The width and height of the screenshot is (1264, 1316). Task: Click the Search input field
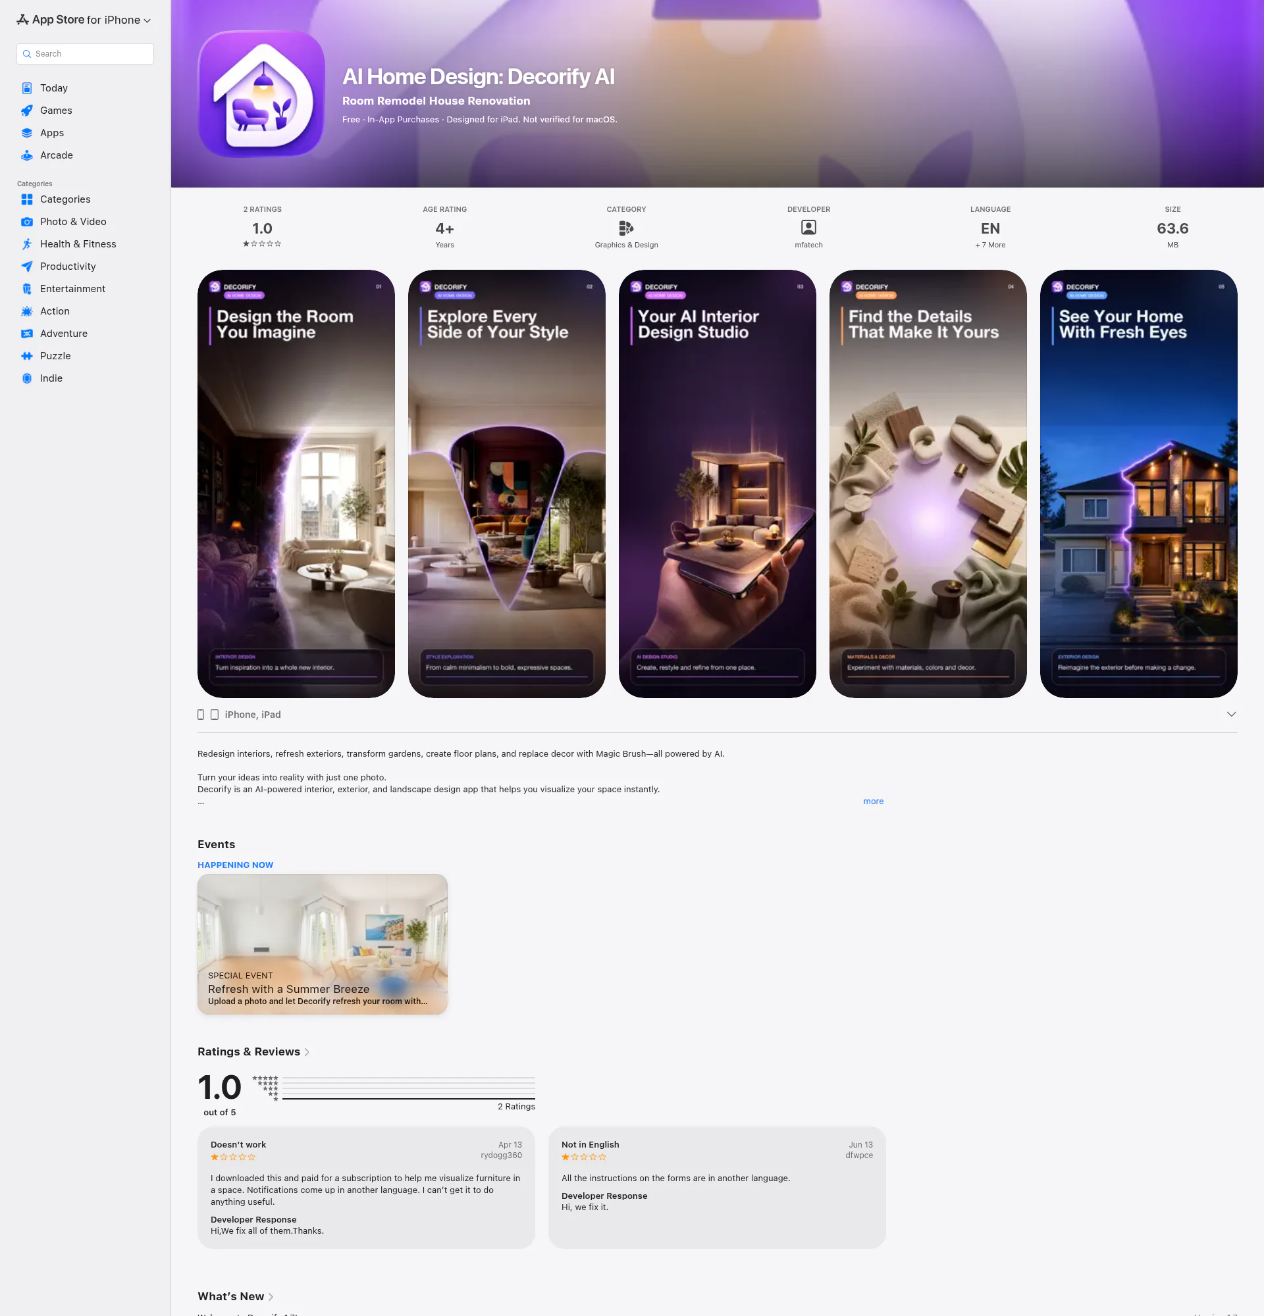pos(86,54)
